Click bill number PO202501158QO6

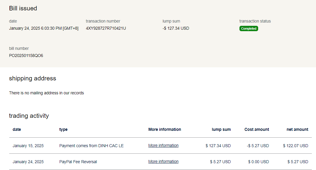point(26,55)
